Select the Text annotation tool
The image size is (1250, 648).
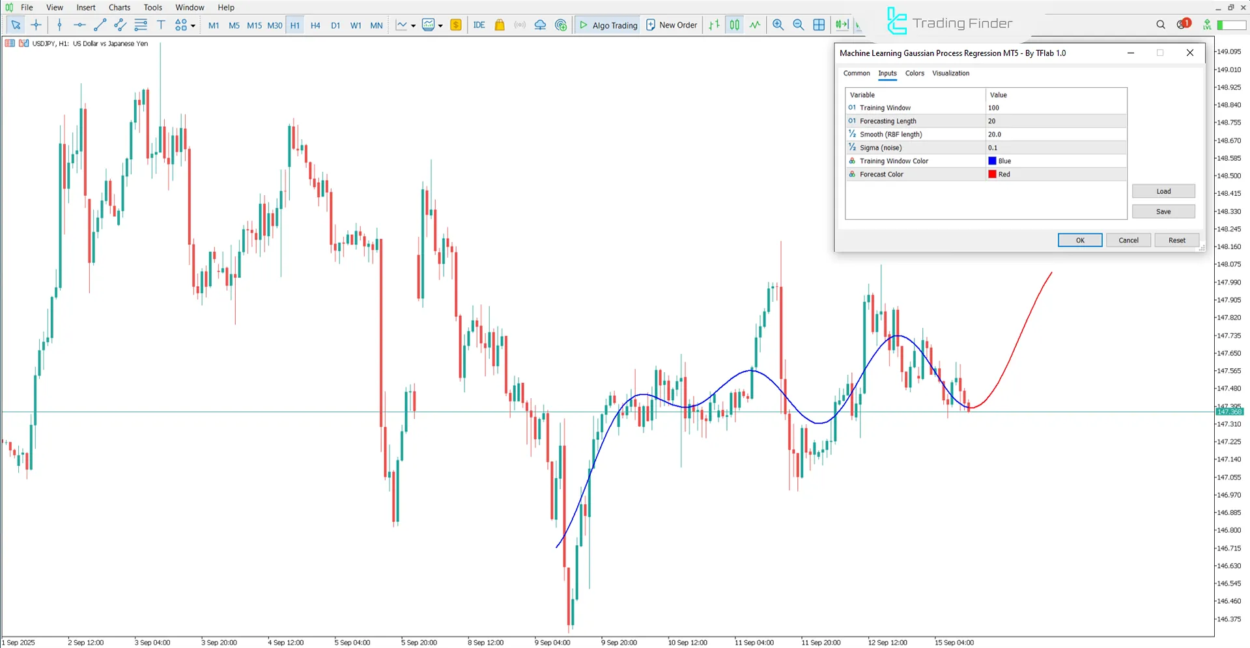161,25
